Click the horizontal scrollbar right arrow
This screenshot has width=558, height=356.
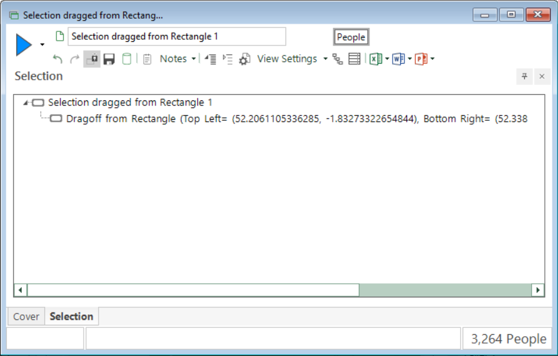click(x=538, y=290)
